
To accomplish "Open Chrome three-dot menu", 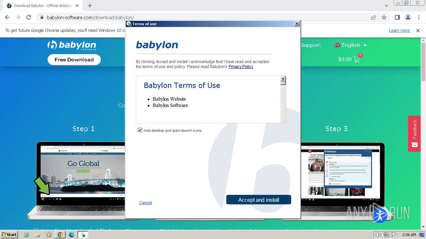I will tap(419, 17).
